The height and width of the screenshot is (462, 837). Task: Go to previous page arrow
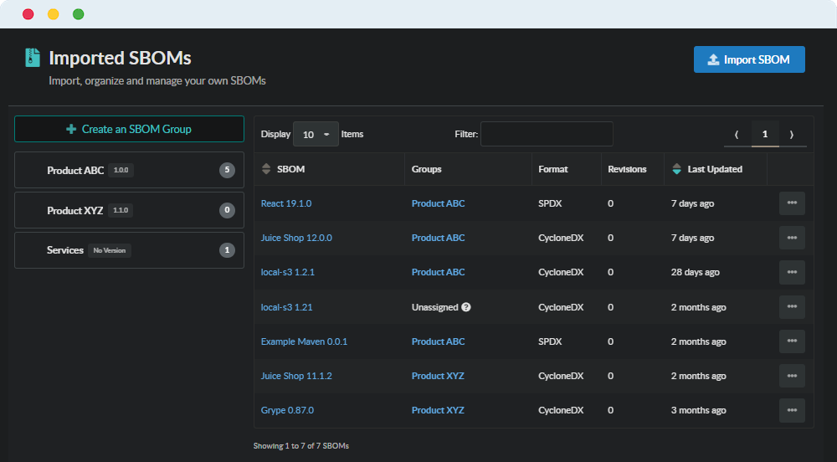[737, 135]
